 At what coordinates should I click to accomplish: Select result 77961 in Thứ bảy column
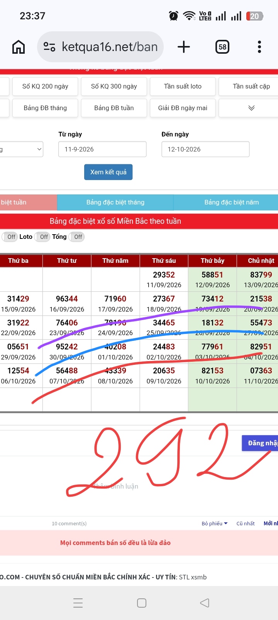point(212,347)
